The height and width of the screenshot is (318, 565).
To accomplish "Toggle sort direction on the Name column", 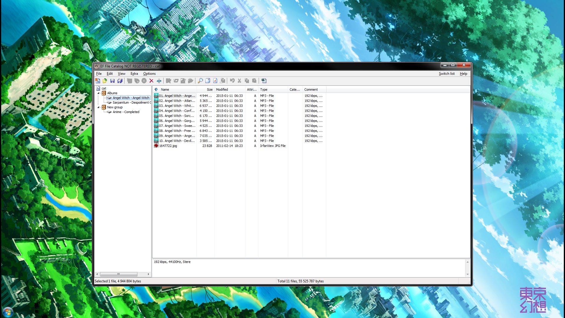I will pyautogui.click(x=165, y=90).
